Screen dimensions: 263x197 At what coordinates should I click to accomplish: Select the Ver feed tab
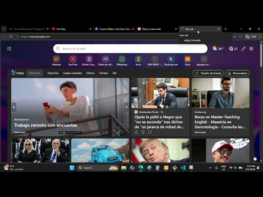click(115, 73)
